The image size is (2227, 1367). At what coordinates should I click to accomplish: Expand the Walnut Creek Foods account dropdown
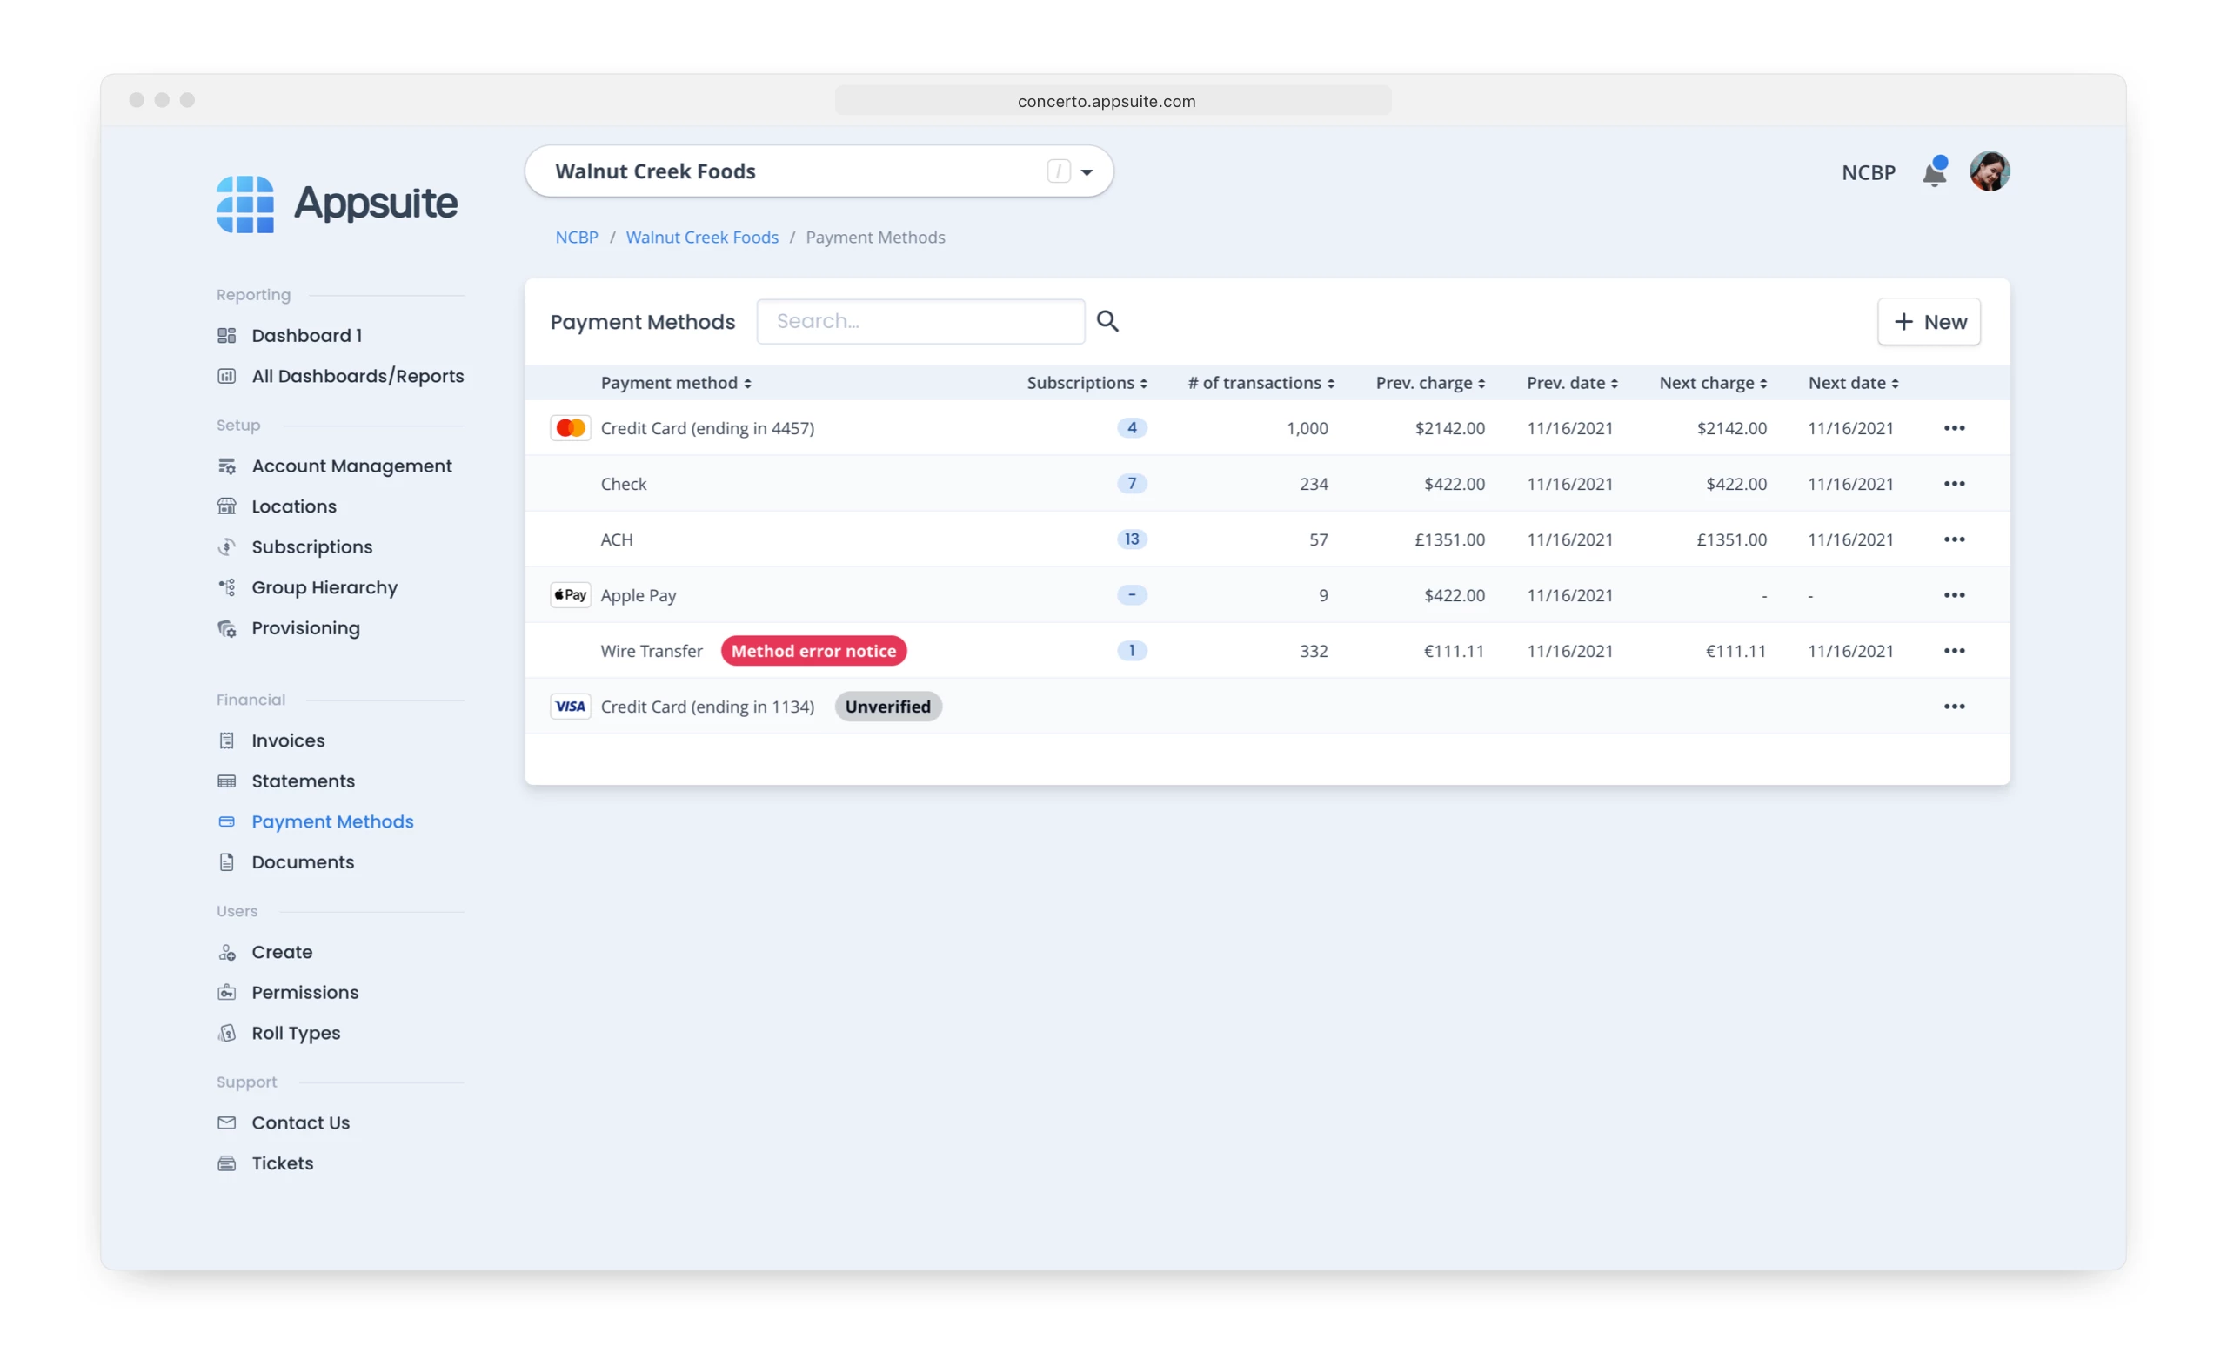(1087, 171)
